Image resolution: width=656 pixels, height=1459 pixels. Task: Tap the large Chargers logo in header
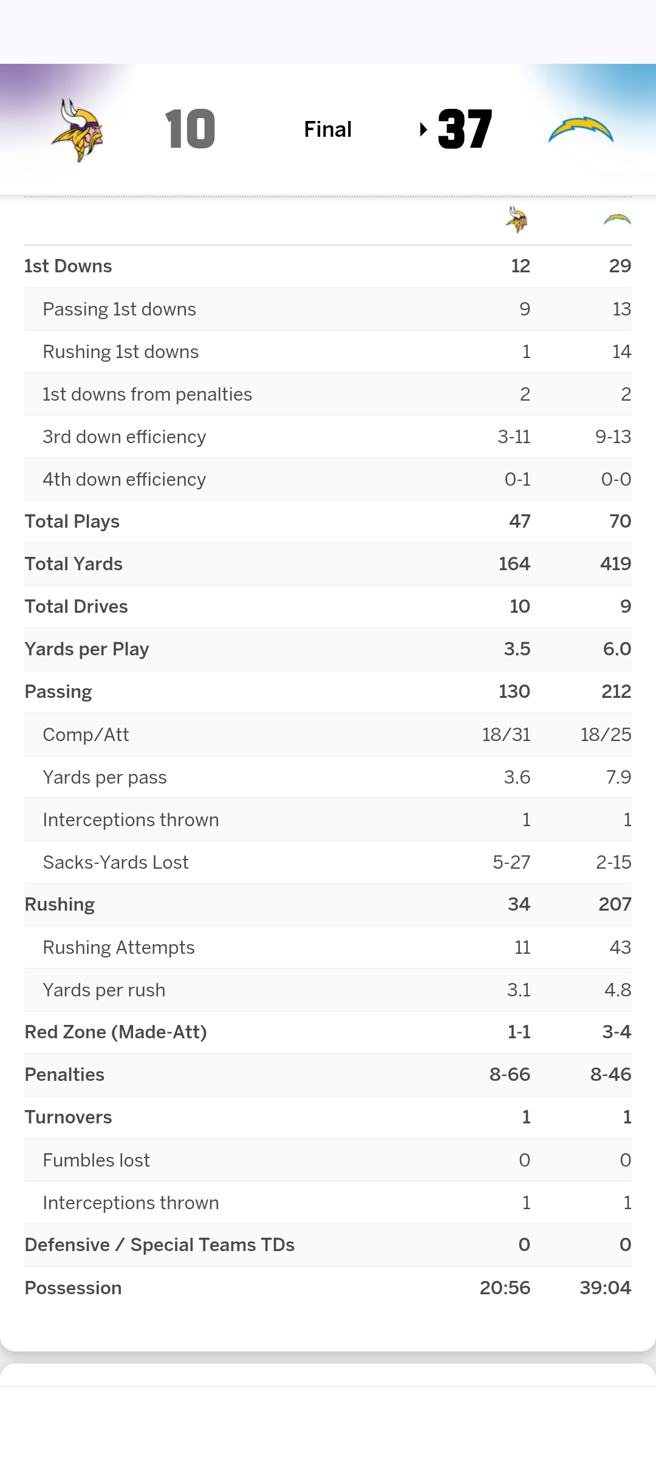[581, 129]
